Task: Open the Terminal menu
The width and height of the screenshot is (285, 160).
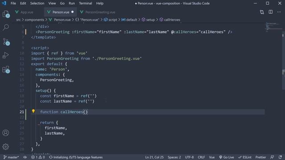Action: pos(85,3)
